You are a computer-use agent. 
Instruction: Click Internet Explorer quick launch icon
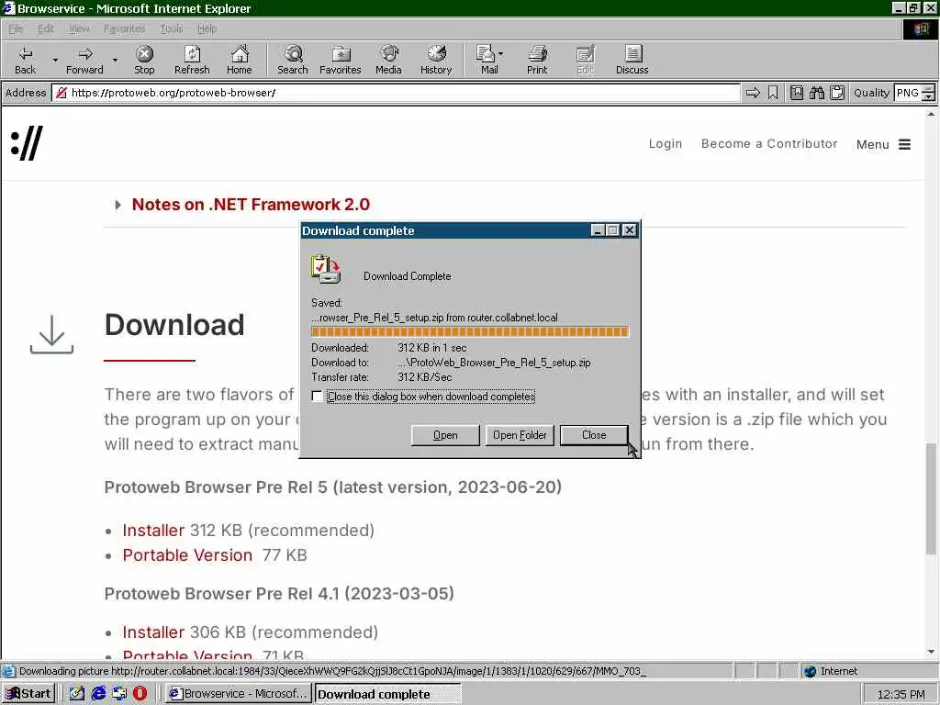point(98,694)
